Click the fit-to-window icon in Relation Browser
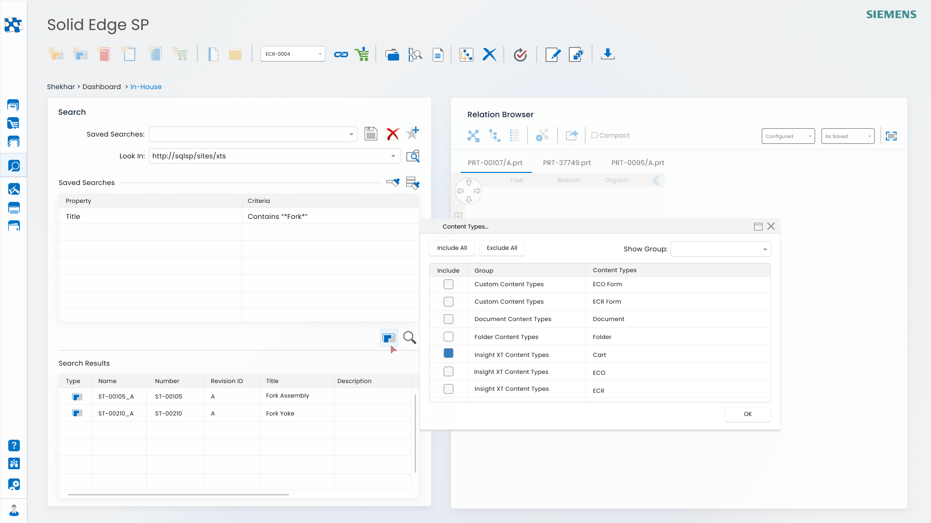Image resolution: width=931 pixels, height=523 pixels. click(891, 136)
